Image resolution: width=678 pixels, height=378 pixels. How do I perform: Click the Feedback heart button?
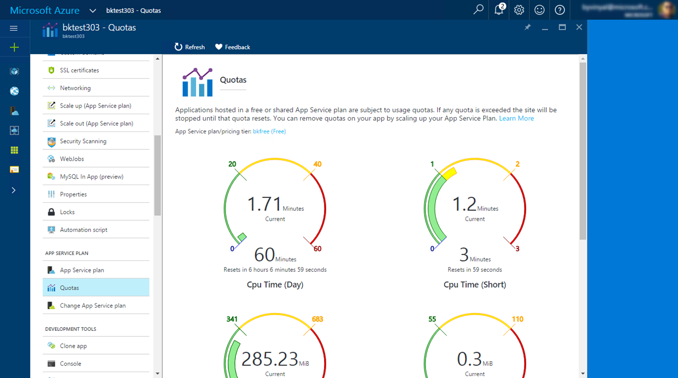232,47
